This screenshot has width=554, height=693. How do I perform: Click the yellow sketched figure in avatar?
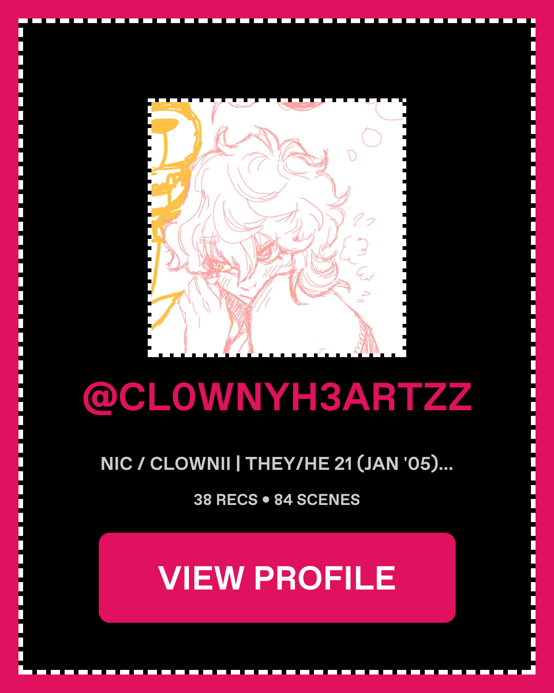pos(172,185)
